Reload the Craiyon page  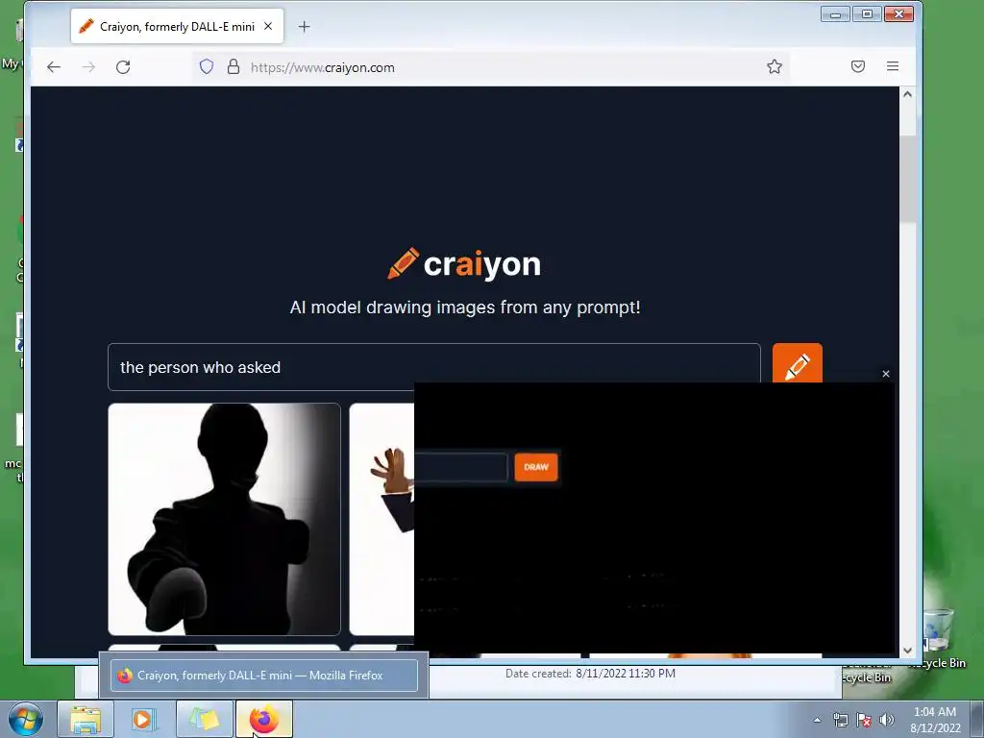point(123,67)
